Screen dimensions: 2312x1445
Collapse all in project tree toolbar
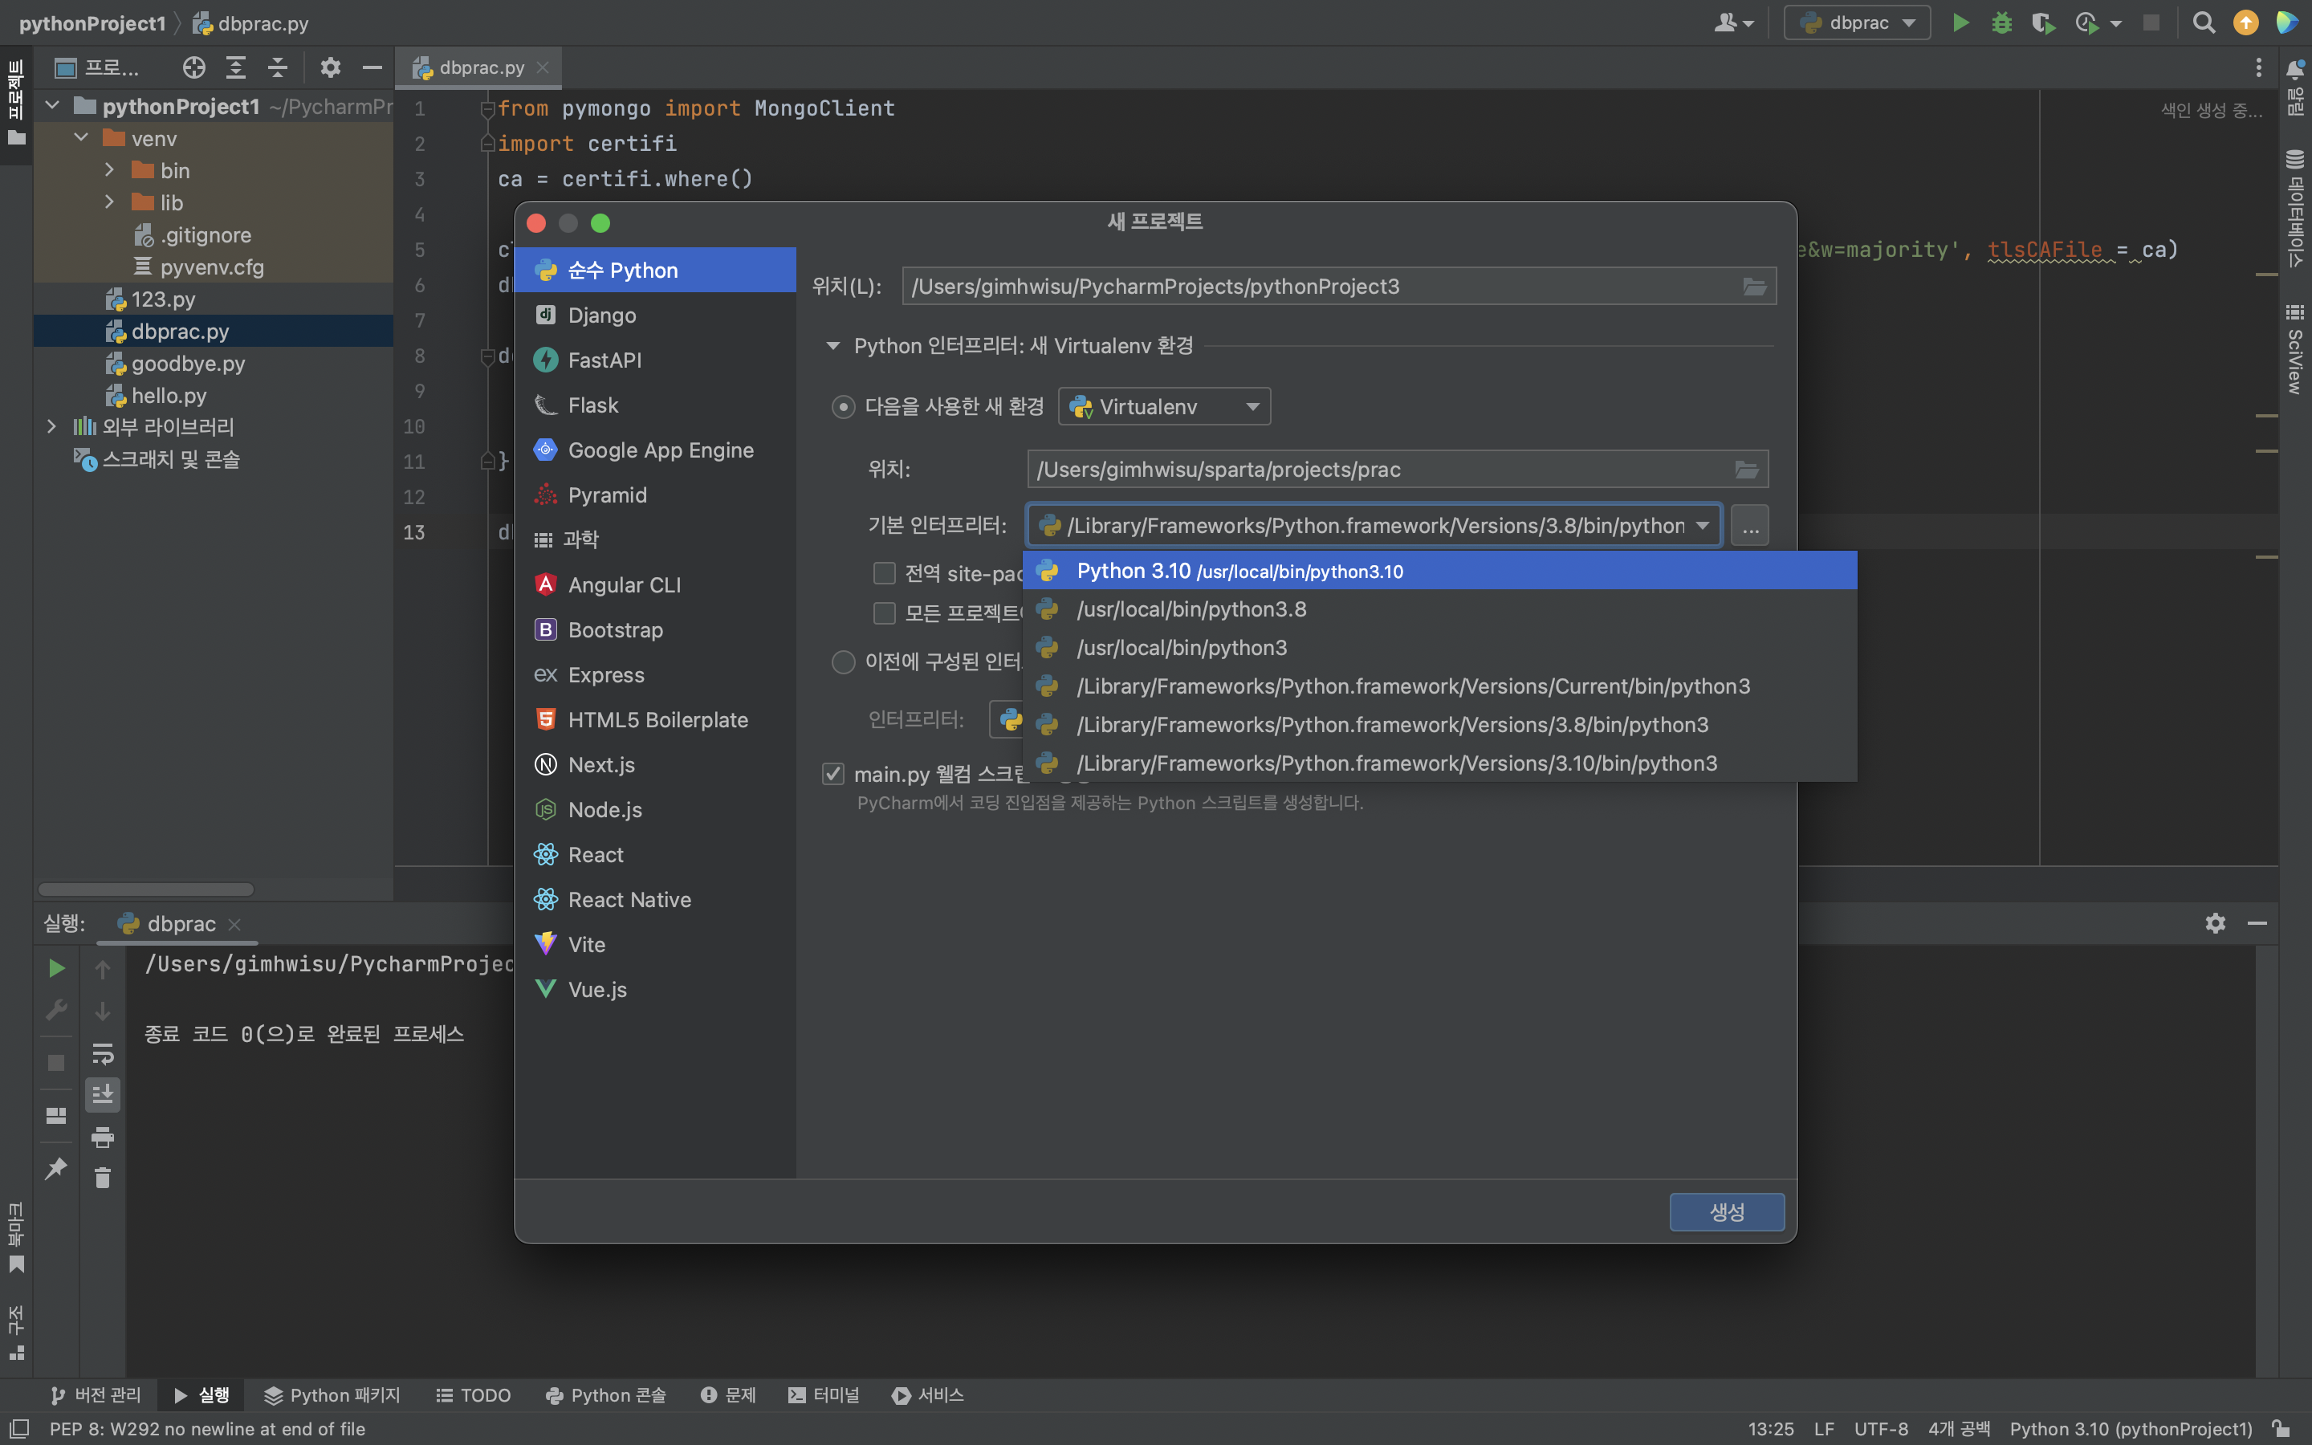(277, 68)
